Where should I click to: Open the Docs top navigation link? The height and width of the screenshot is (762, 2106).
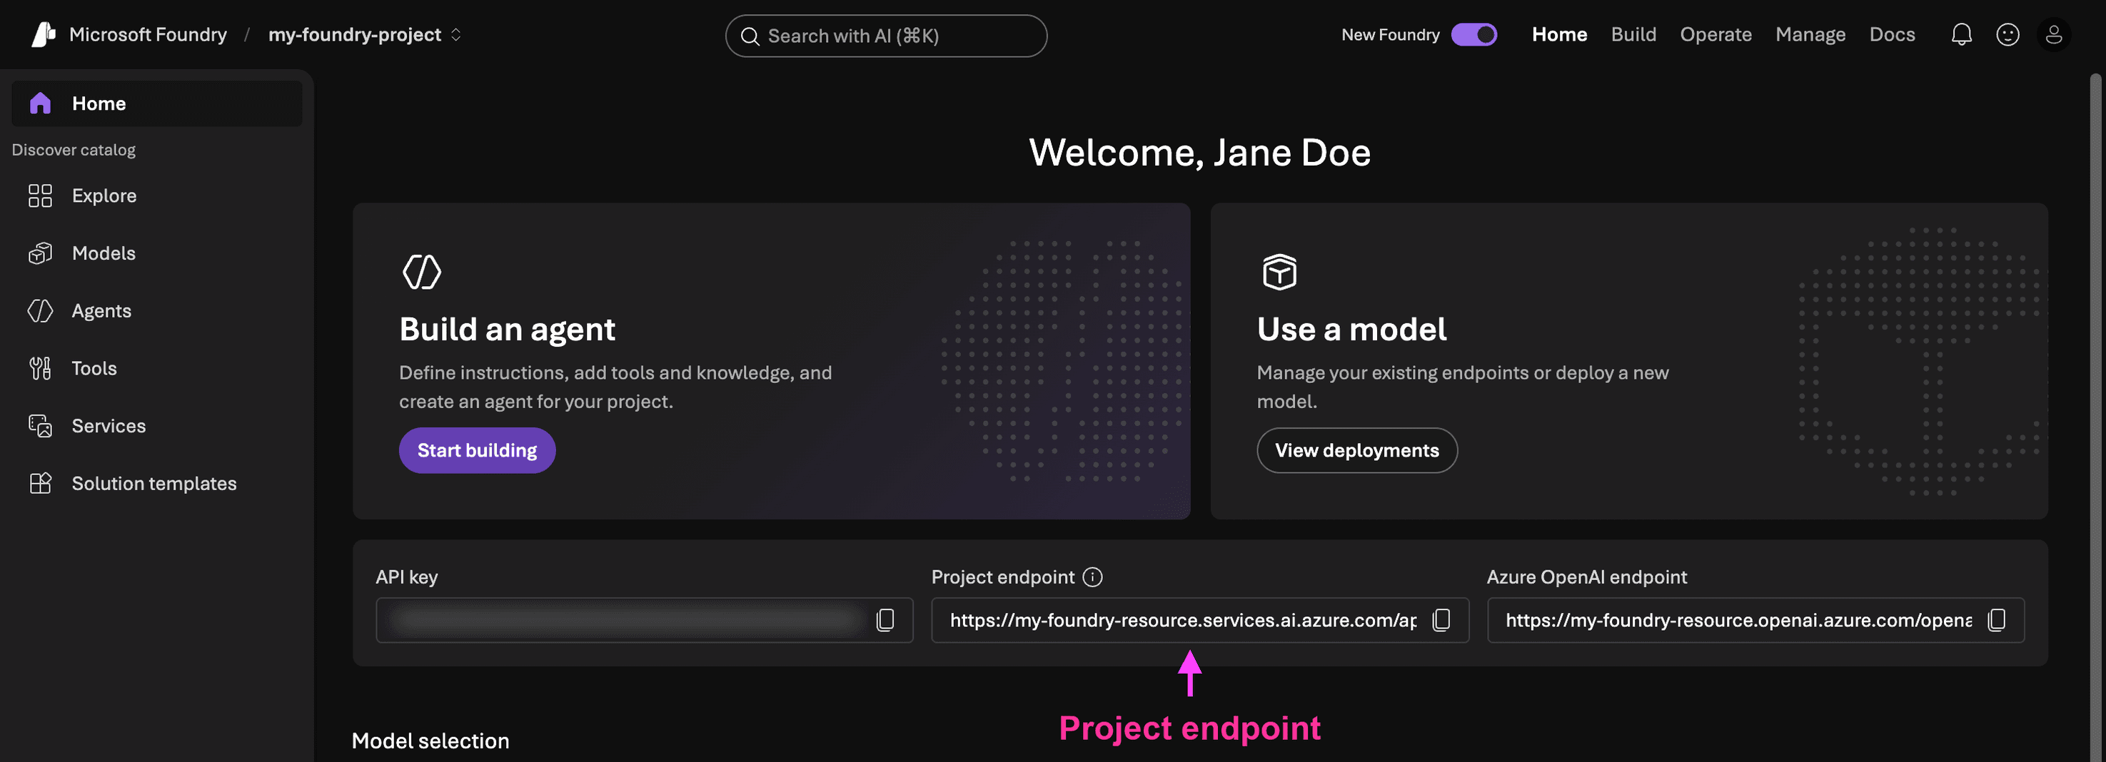tap(1892, 34)
